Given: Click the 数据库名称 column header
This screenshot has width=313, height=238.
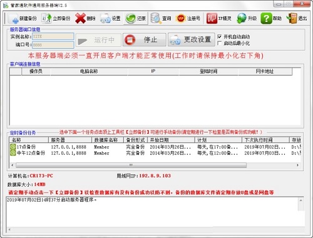Looking at the screenshot, I should pos(108,140).
